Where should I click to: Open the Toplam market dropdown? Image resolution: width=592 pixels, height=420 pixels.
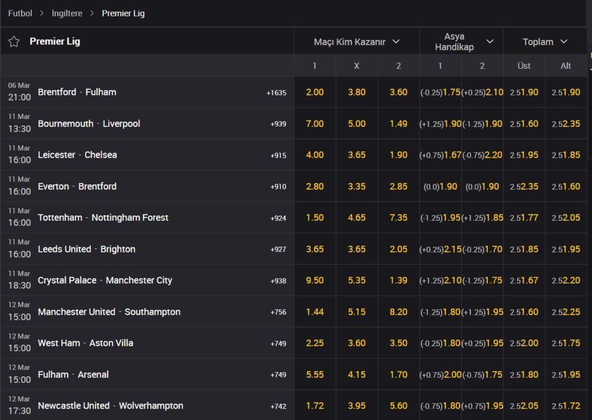tap(545, 42)
